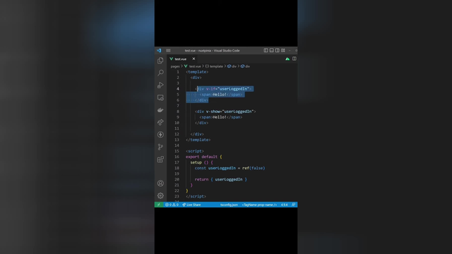Close the test.vue tab

point(194,59)
